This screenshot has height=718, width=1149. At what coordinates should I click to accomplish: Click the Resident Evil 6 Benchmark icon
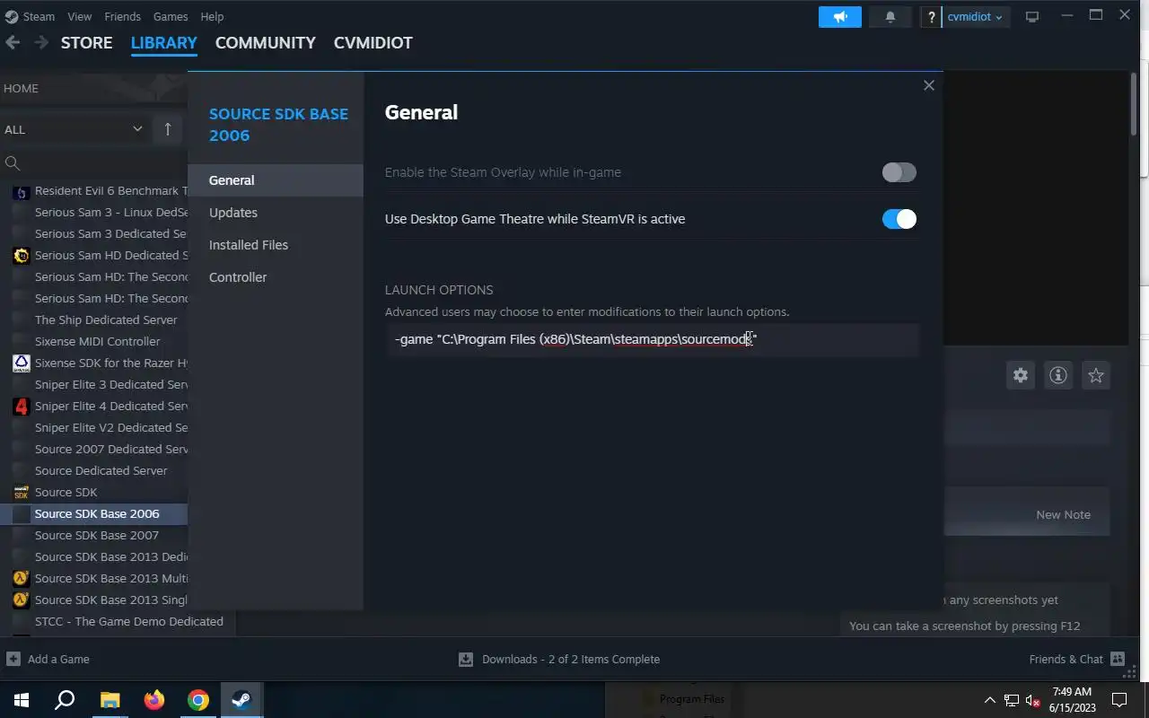[21, 190]
